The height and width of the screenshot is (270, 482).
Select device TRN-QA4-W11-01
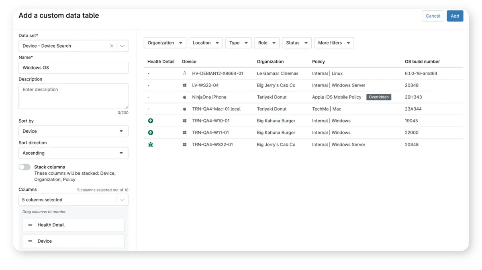tap(210, 133)
